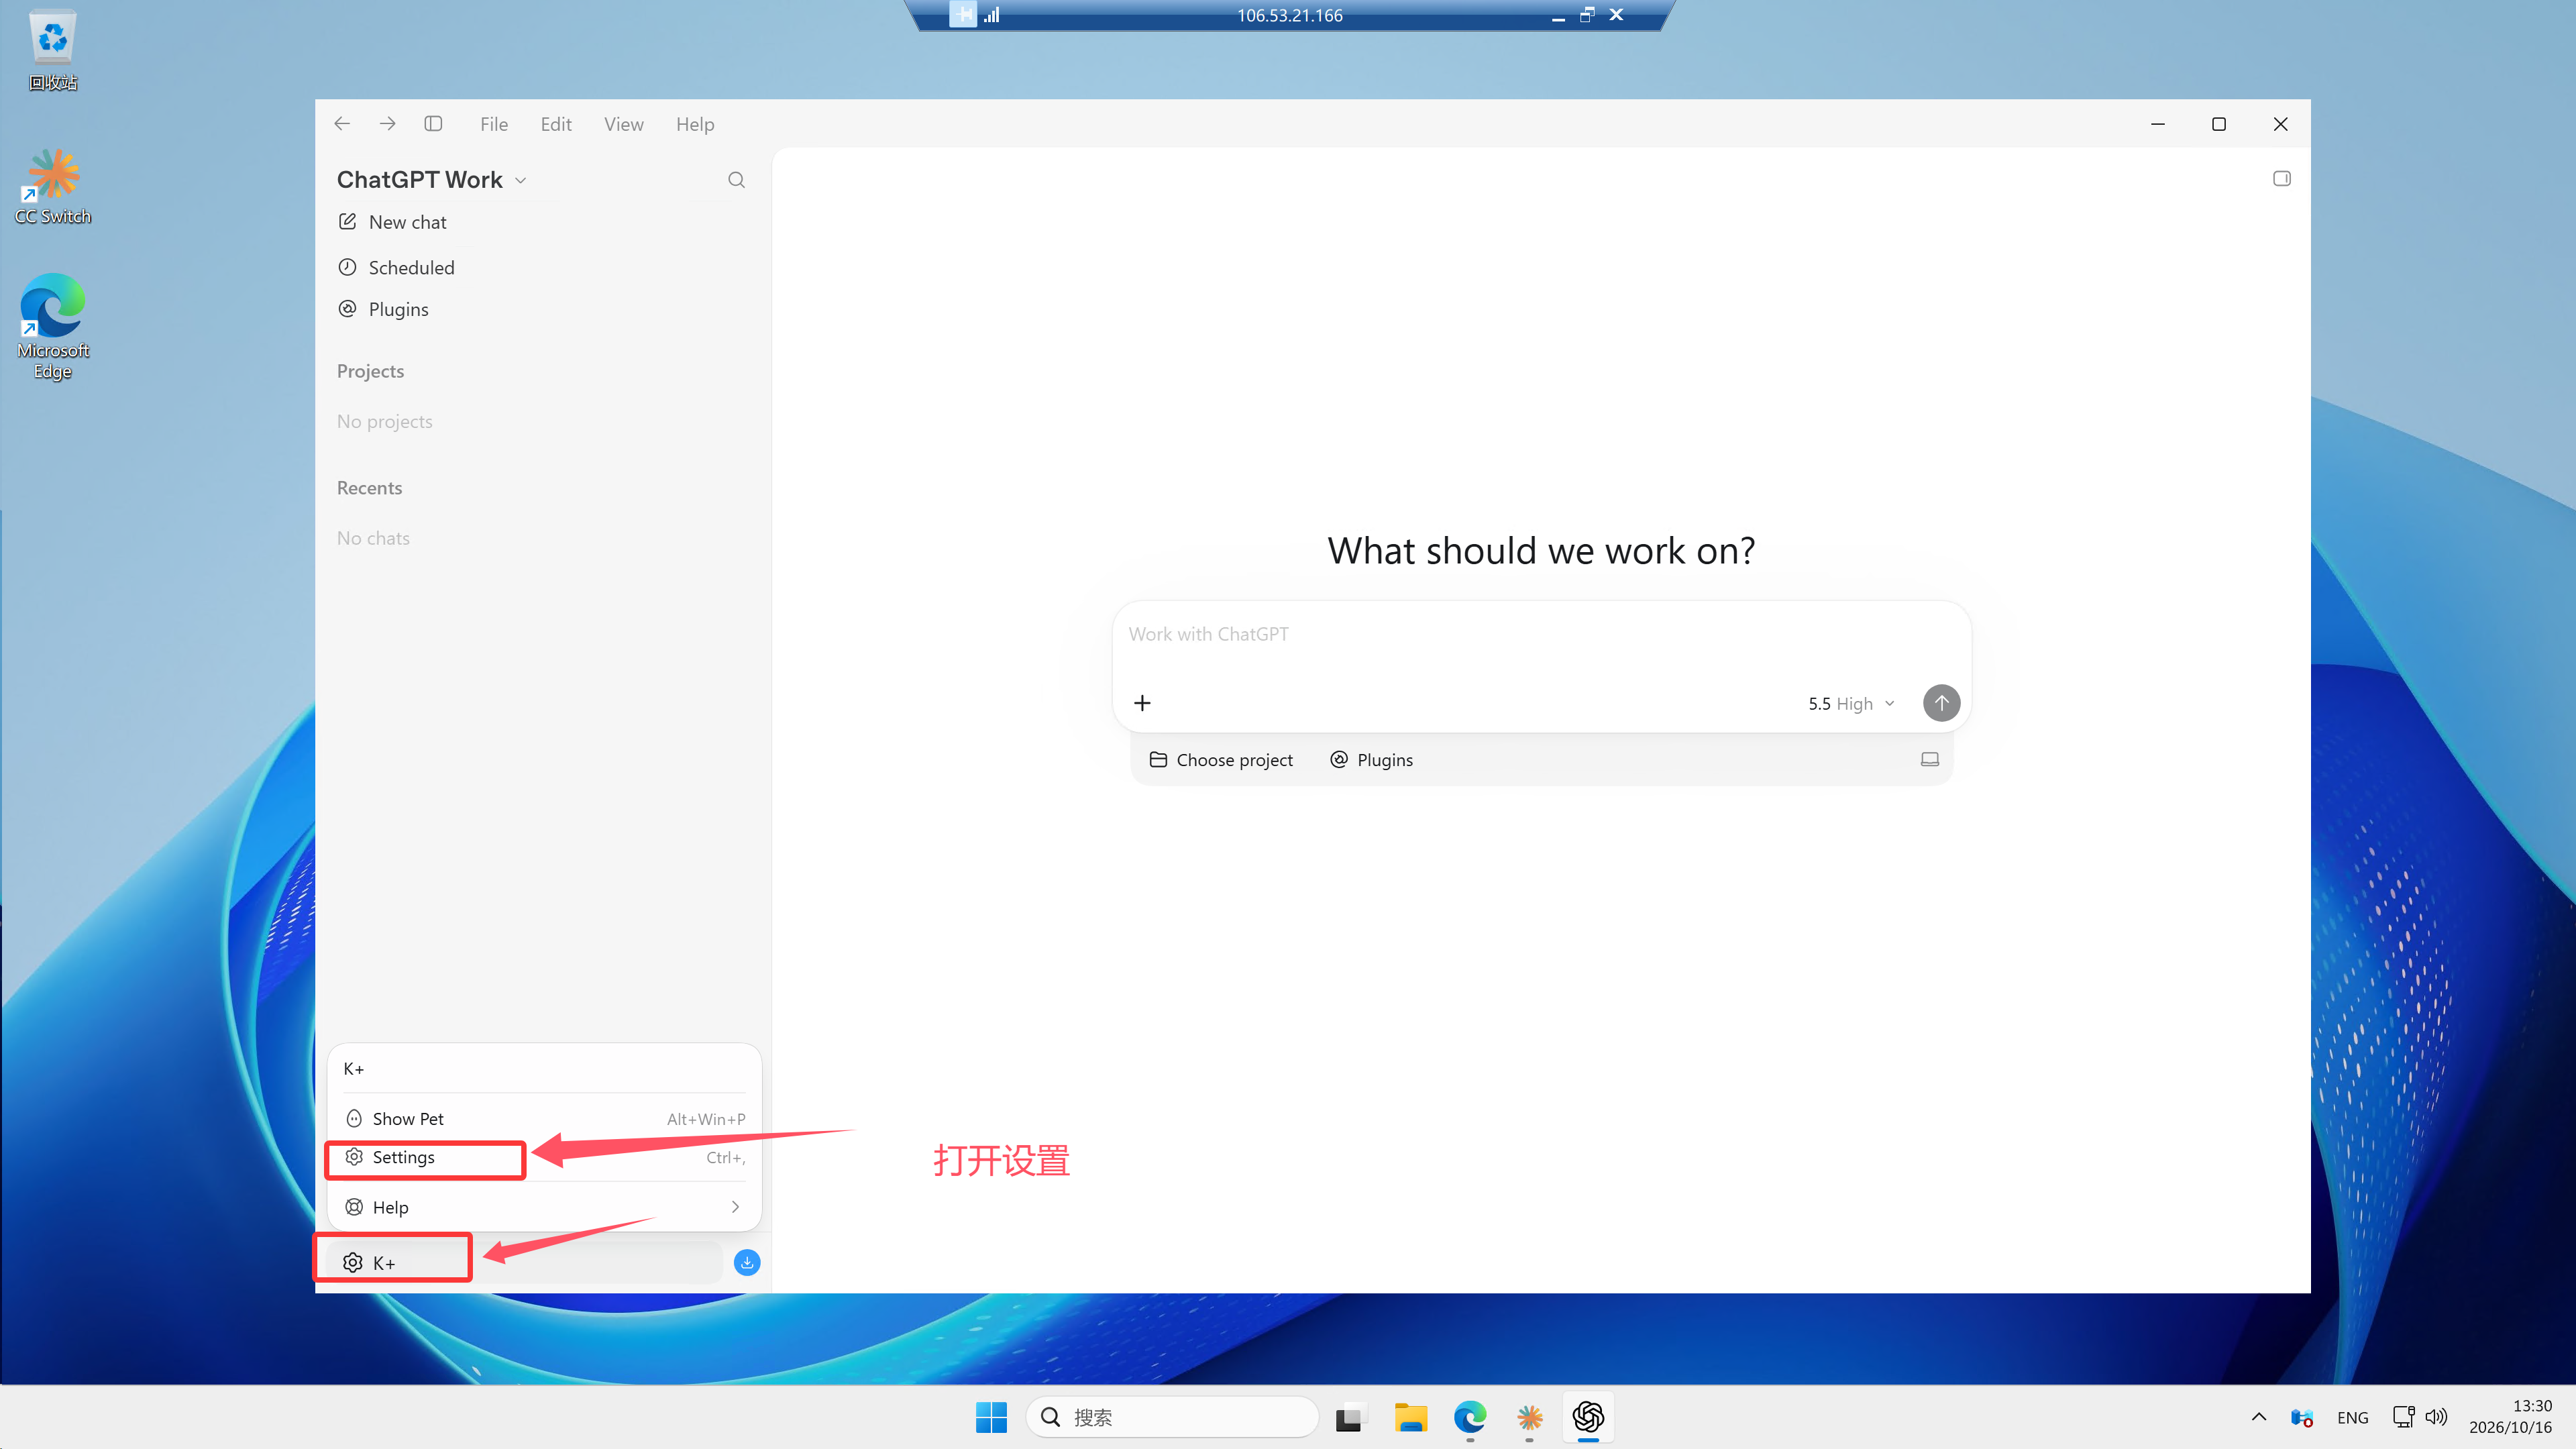The width and height of the screenshot is (2576, 1449).
Task: Open the CC Switch desktop shortcut
Action: 53,187
